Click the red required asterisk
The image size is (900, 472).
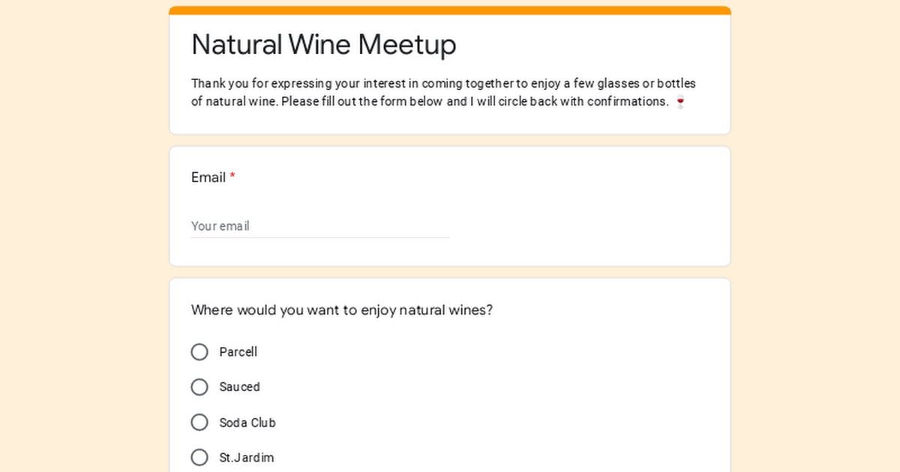232,178
